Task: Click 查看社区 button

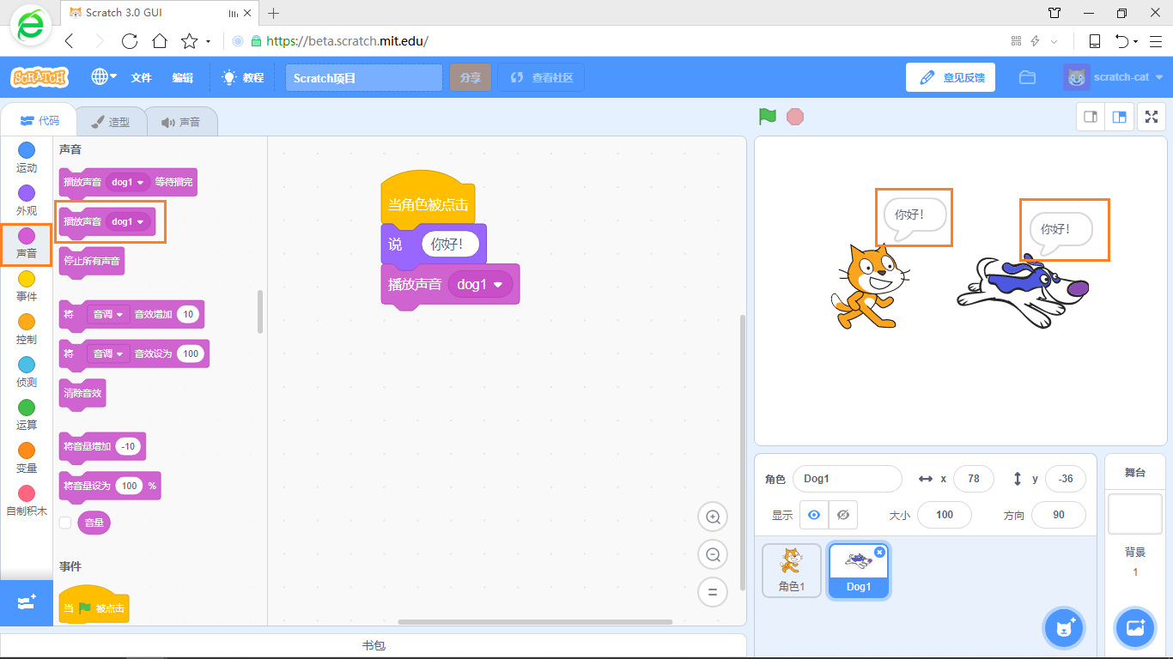Action: 541,77
